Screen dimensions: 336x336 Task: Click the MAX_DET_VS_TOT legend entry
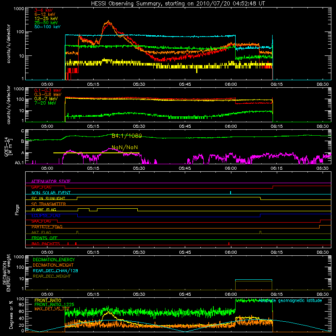[x=52, y=309]
